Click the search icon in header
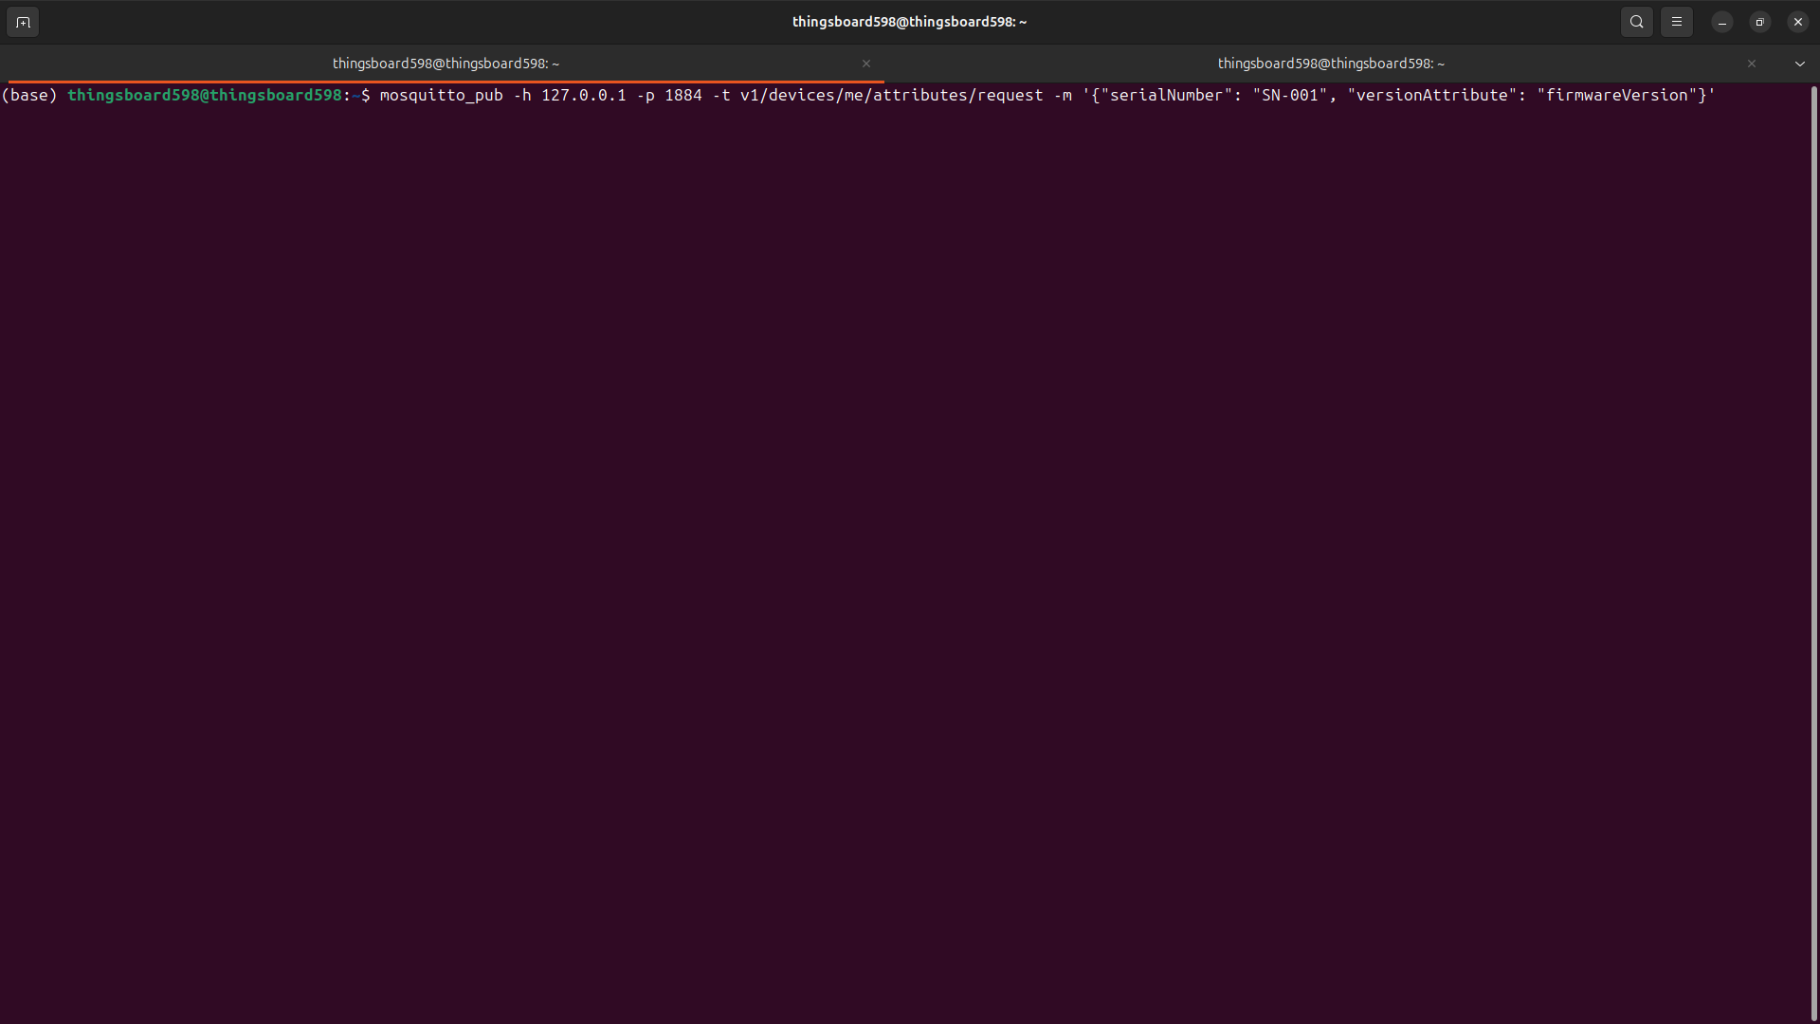This screenshot has width=1820, height=1024. (1636, 22)
